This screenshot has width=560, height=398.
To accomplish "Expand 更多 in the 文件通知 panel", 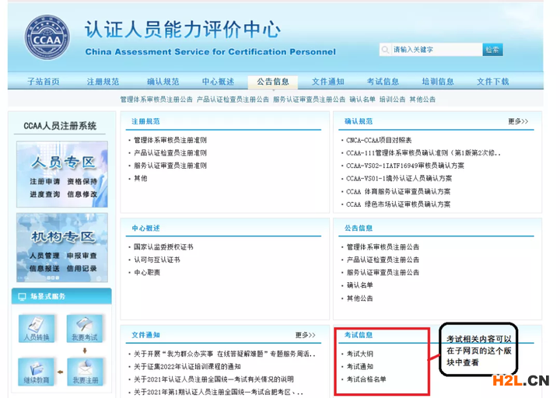I will coord(306,335).
